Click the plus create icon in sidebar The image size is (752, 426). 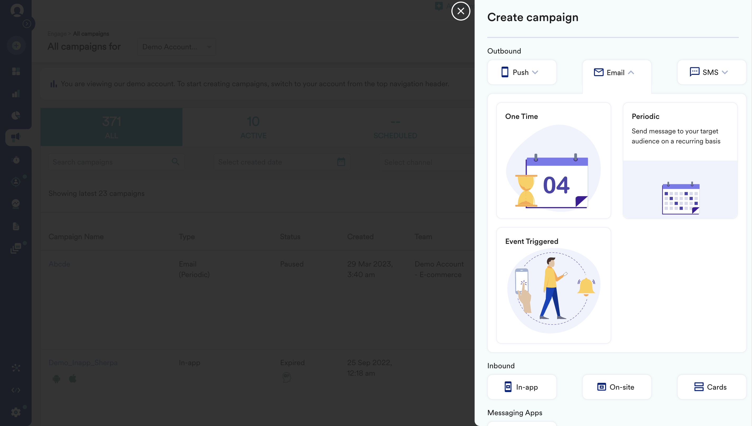[x=16, y=46]
